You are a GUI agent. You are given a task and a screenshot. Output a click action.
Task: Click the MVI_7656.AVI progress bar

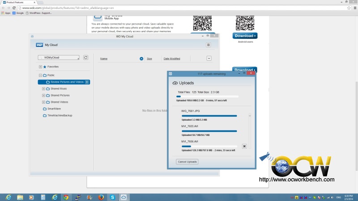[x=209, y=147]
